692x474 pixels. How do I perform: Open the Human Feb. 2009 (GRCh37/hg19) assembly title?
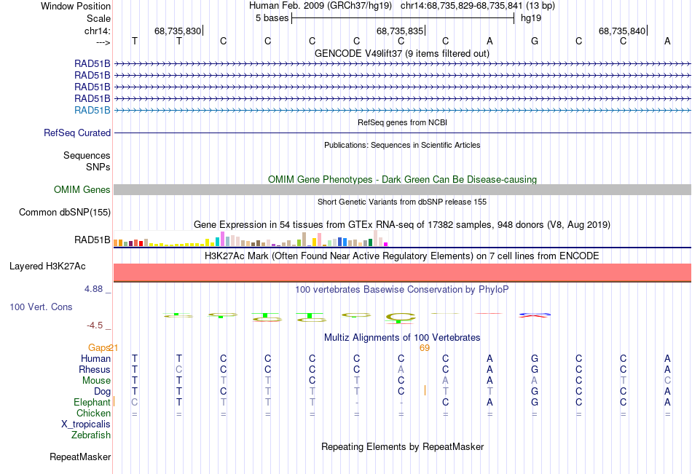(x=321, y=6)
